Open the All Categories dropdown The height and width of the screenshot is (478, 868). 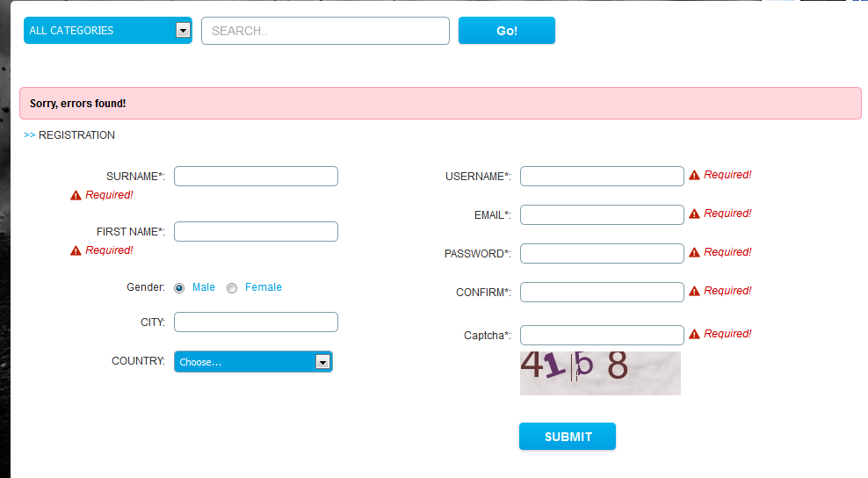[x=107, y=31]
